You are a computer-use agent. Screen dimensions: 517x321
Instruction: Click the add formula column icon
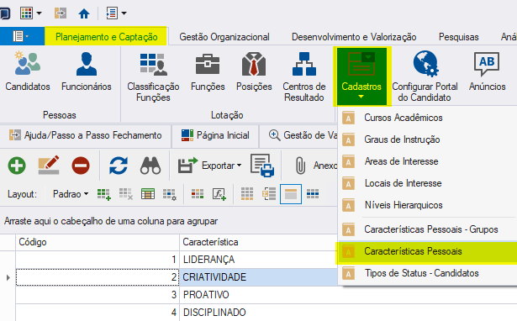click(219, 194)
